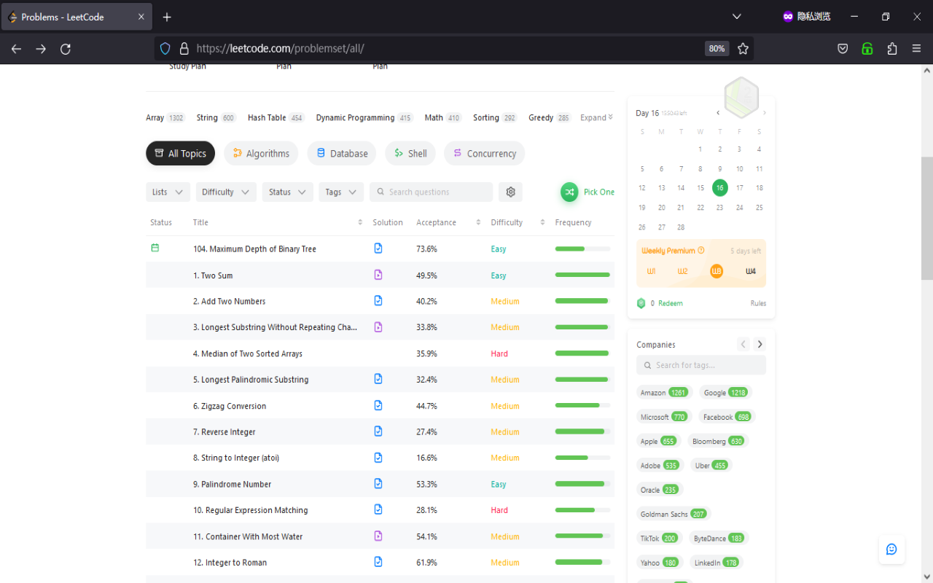The image size is (933, 583).
Task: Filter by the Amazon company tag
Action: click(x=664, y=392)
